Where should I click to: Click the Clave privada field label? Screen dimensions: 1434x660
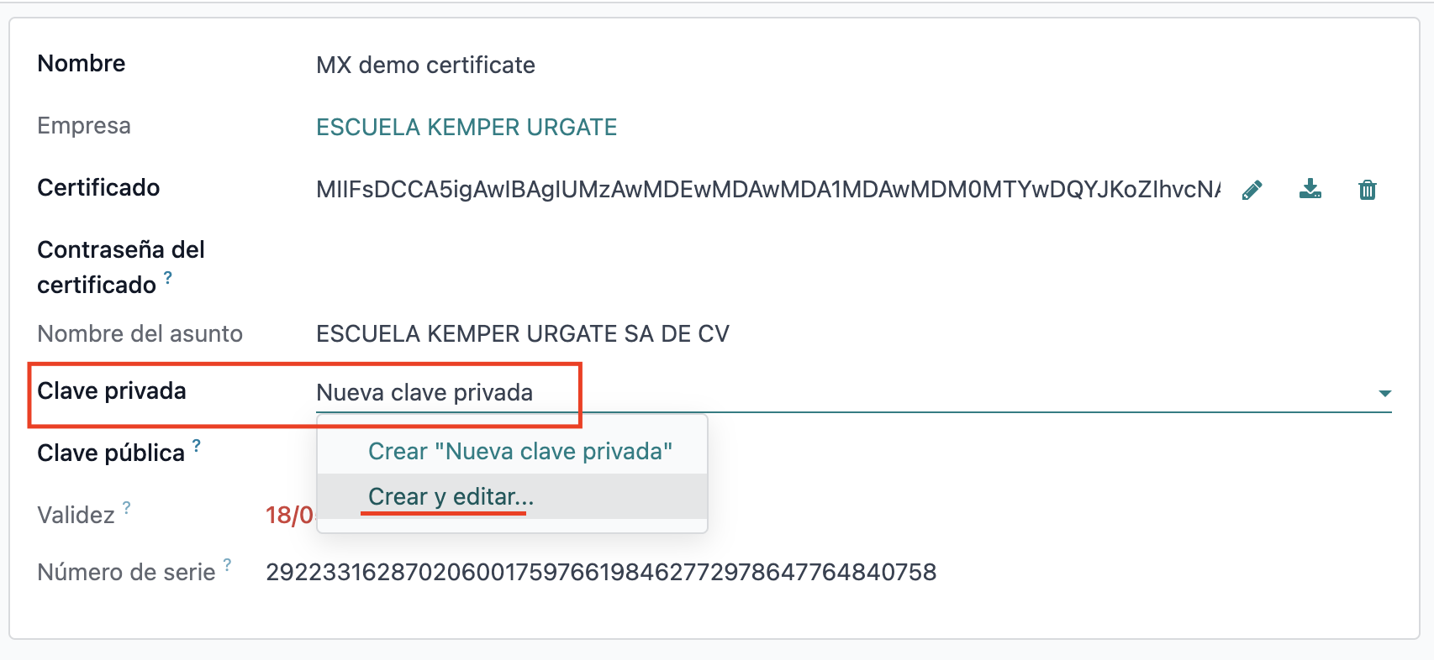(x=112, y=390)
